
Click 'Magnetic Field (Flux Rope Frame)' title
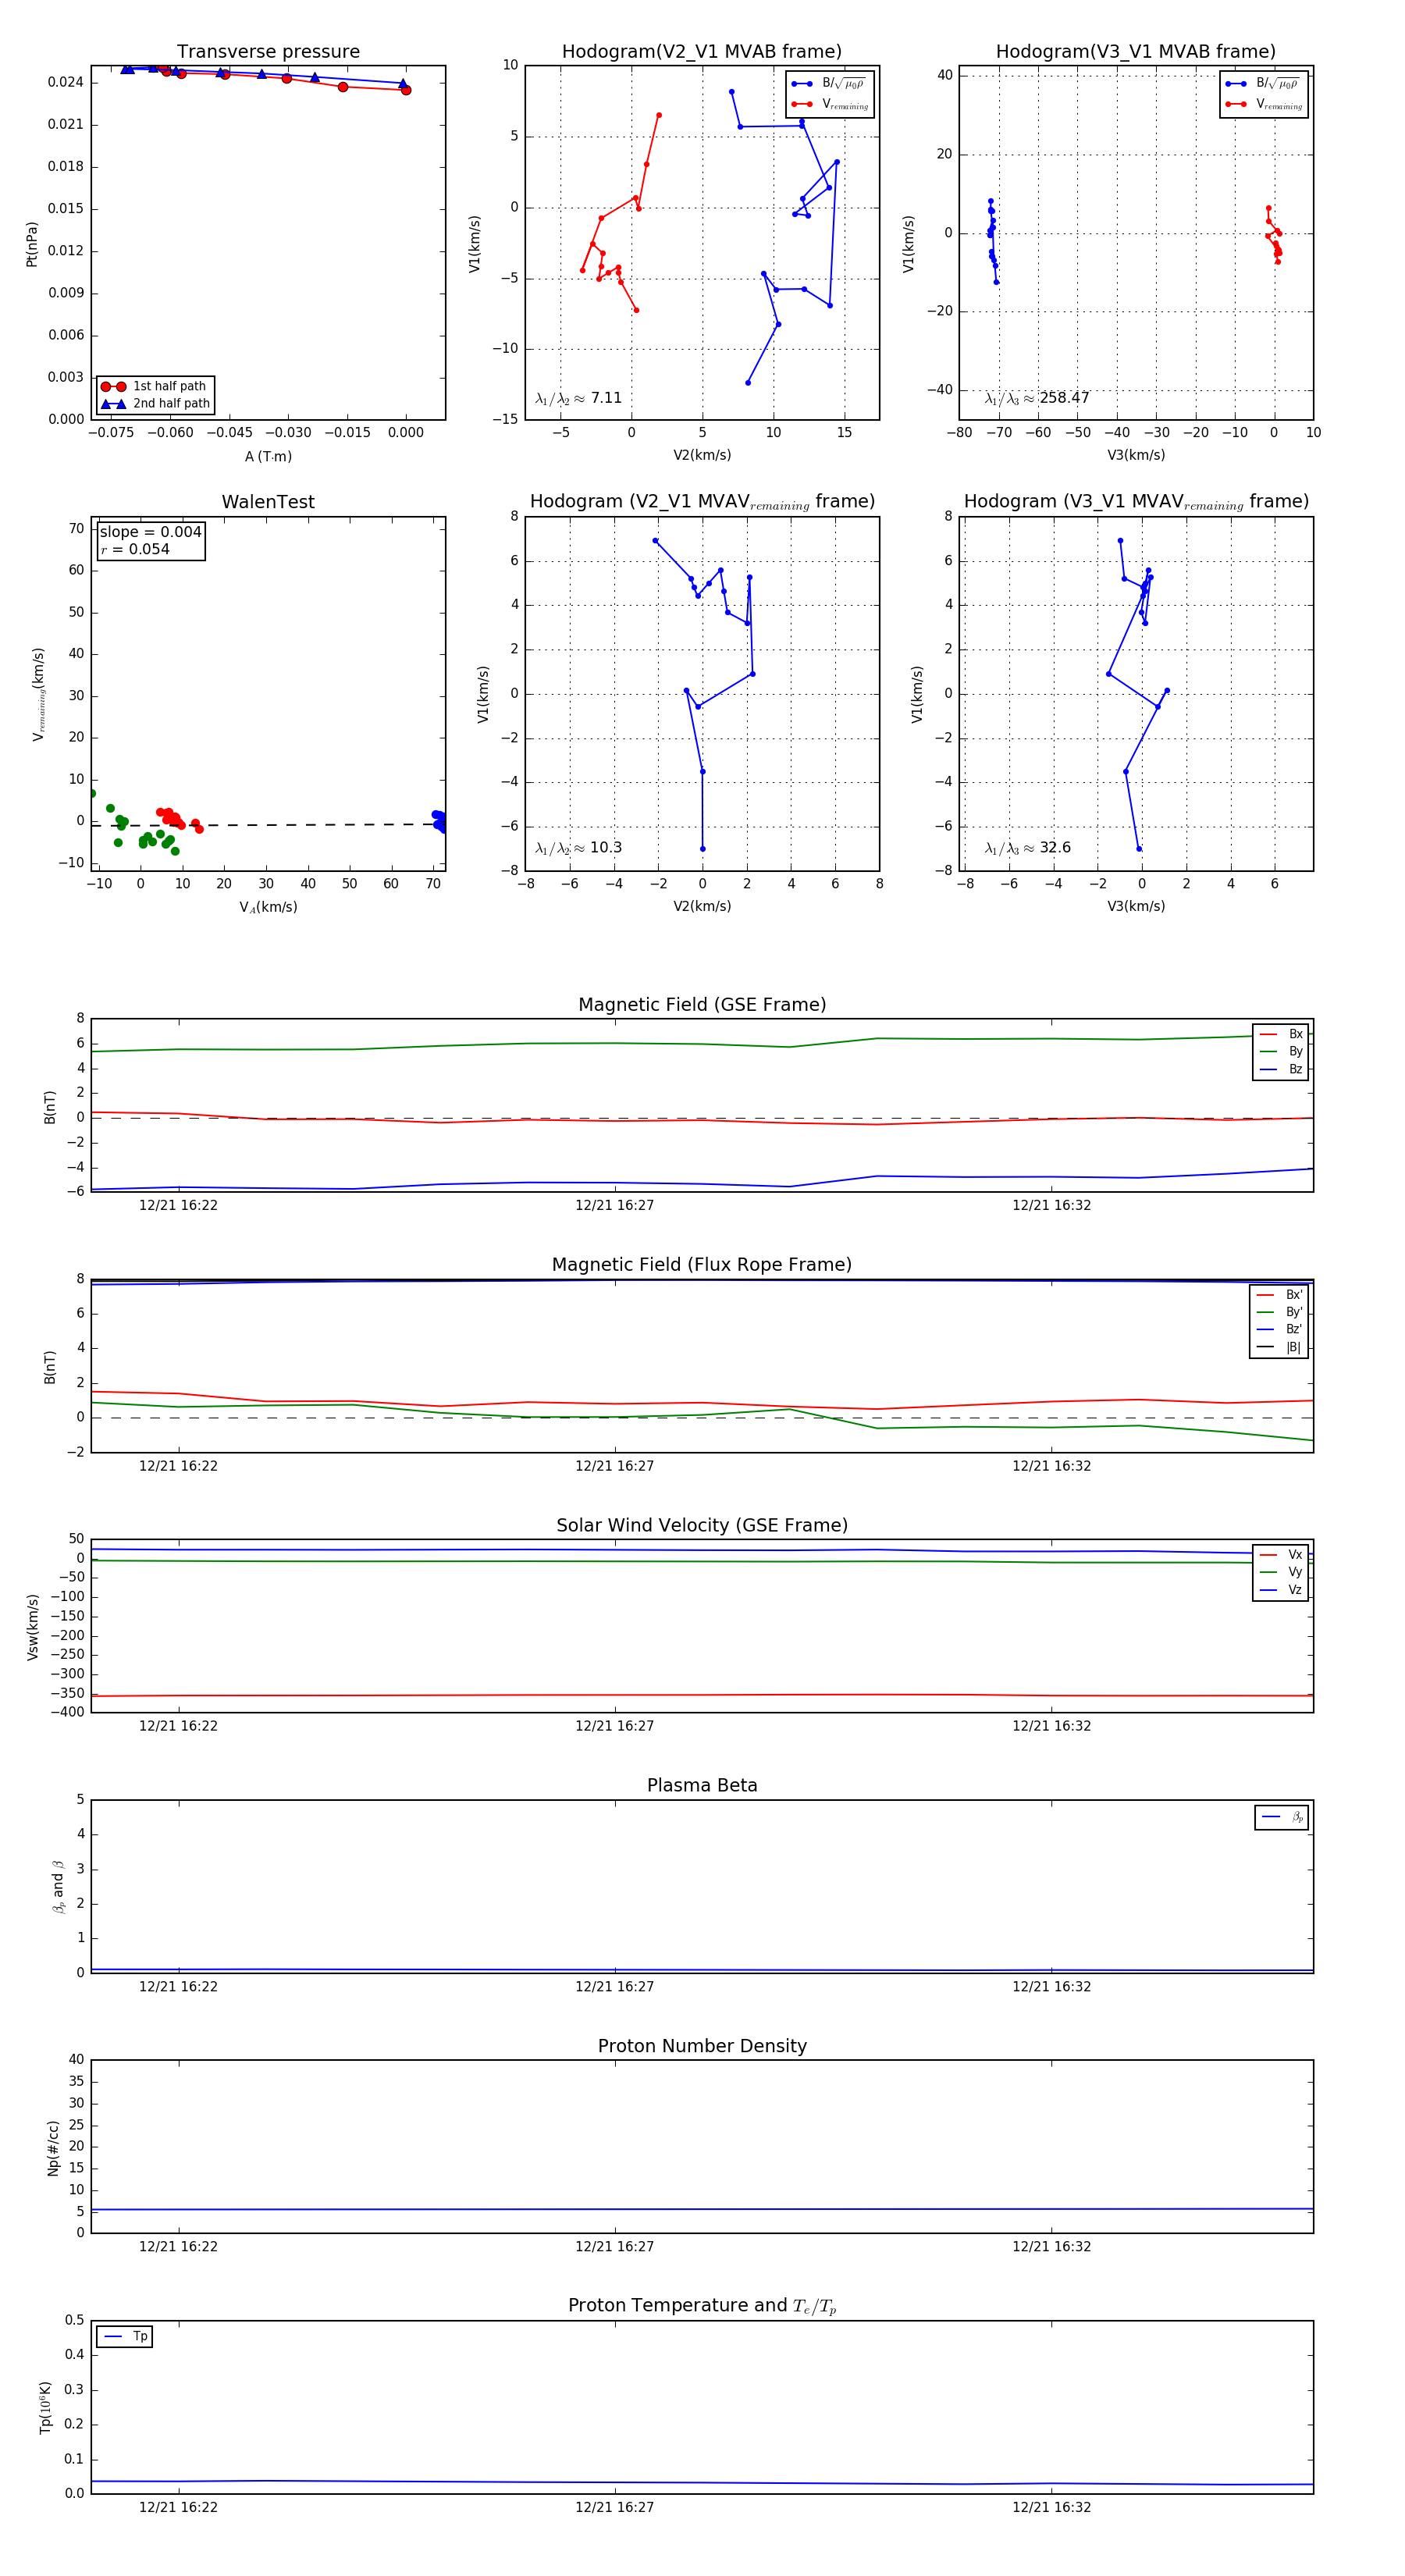[702, 1265]
